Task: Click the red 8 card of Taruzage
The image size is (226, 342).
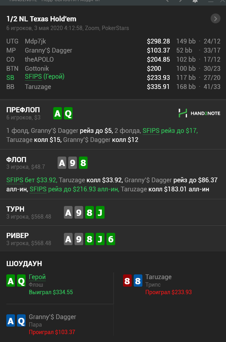Action: pos(127,281)
